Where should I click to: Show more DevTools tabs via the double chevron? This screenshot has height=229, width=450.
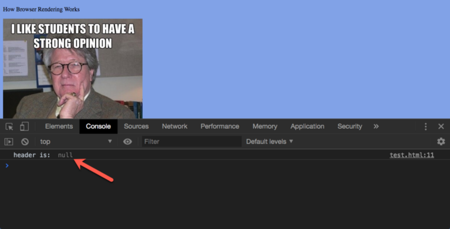coord(376,127)
